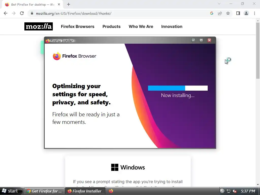Bookmark this page with the star icon
260x195 pixels.
pos(228,13)
